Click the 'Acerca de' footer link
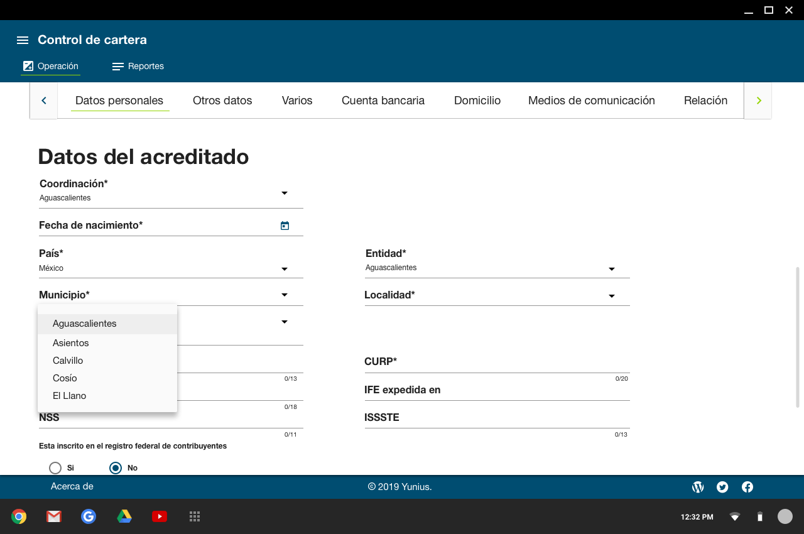Screen dimensions: 804x534 pos(72,486)
